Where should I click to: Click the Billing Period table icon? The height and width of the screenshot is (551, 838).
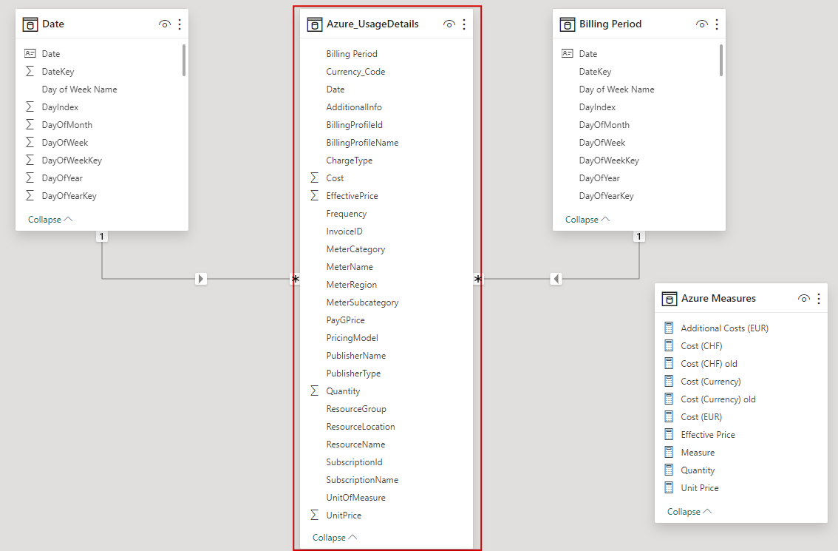[x=568, y=24]
